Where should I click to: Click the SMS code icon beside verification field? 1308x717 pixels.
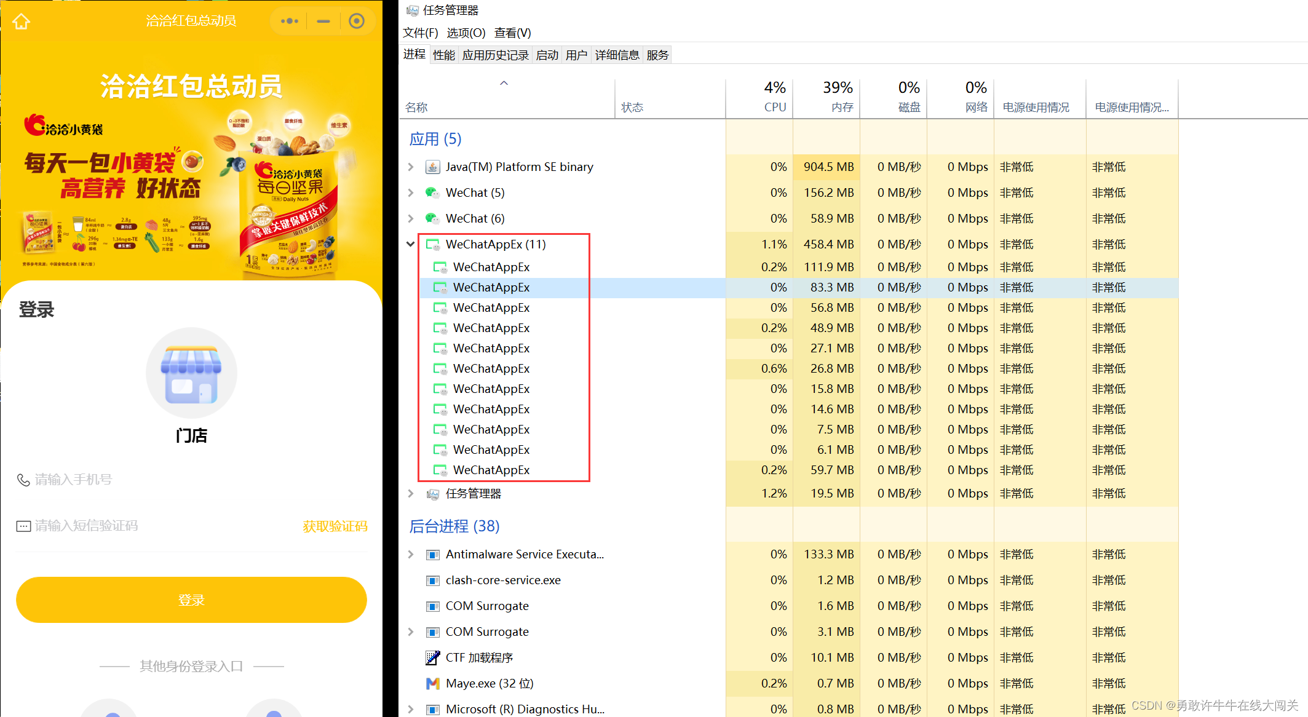pyautogui.click(x=23, y=526)
